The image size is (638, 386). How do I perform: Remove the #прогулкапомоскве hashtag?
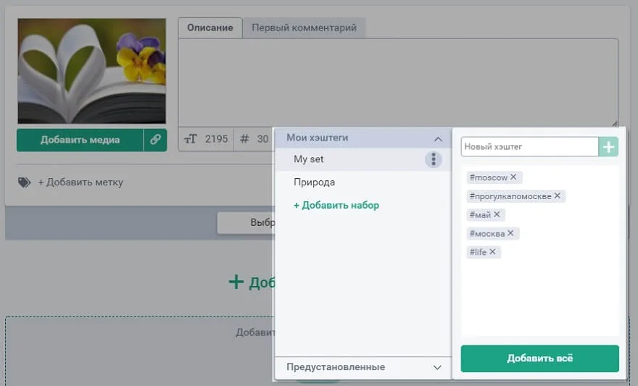[558, 196]
